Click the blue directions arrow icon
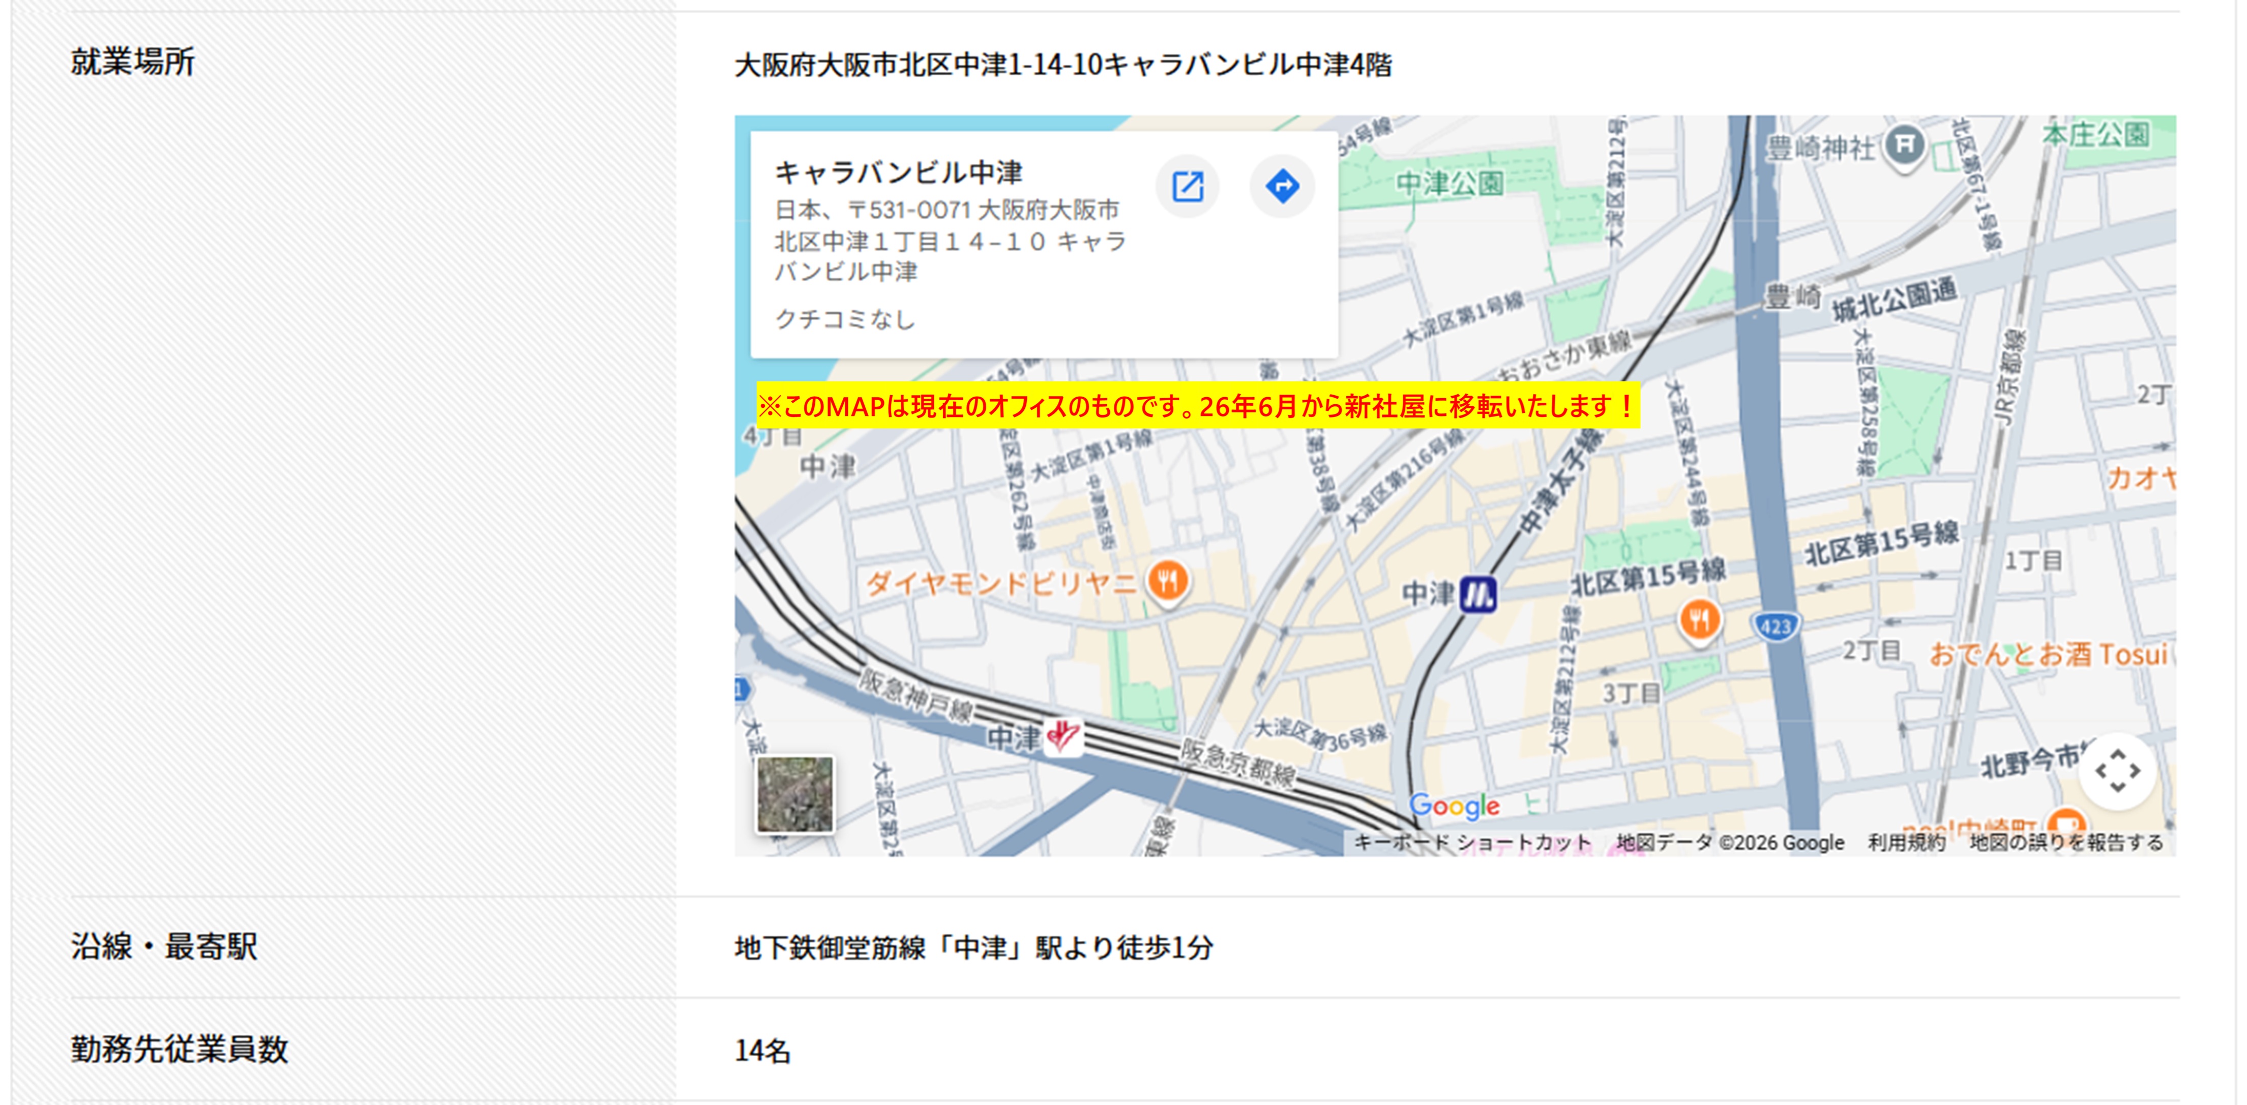The height and width of the screenshot is (1105, 2247). (1281, 186)
